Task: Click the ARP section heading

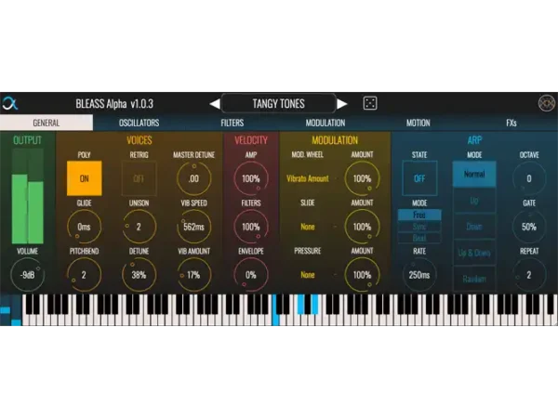Action: coord(474,140)
